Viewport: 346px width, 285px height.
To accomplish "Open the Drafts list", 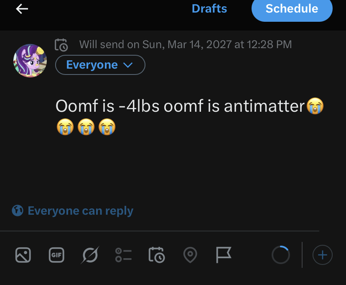I will [209, 9].
